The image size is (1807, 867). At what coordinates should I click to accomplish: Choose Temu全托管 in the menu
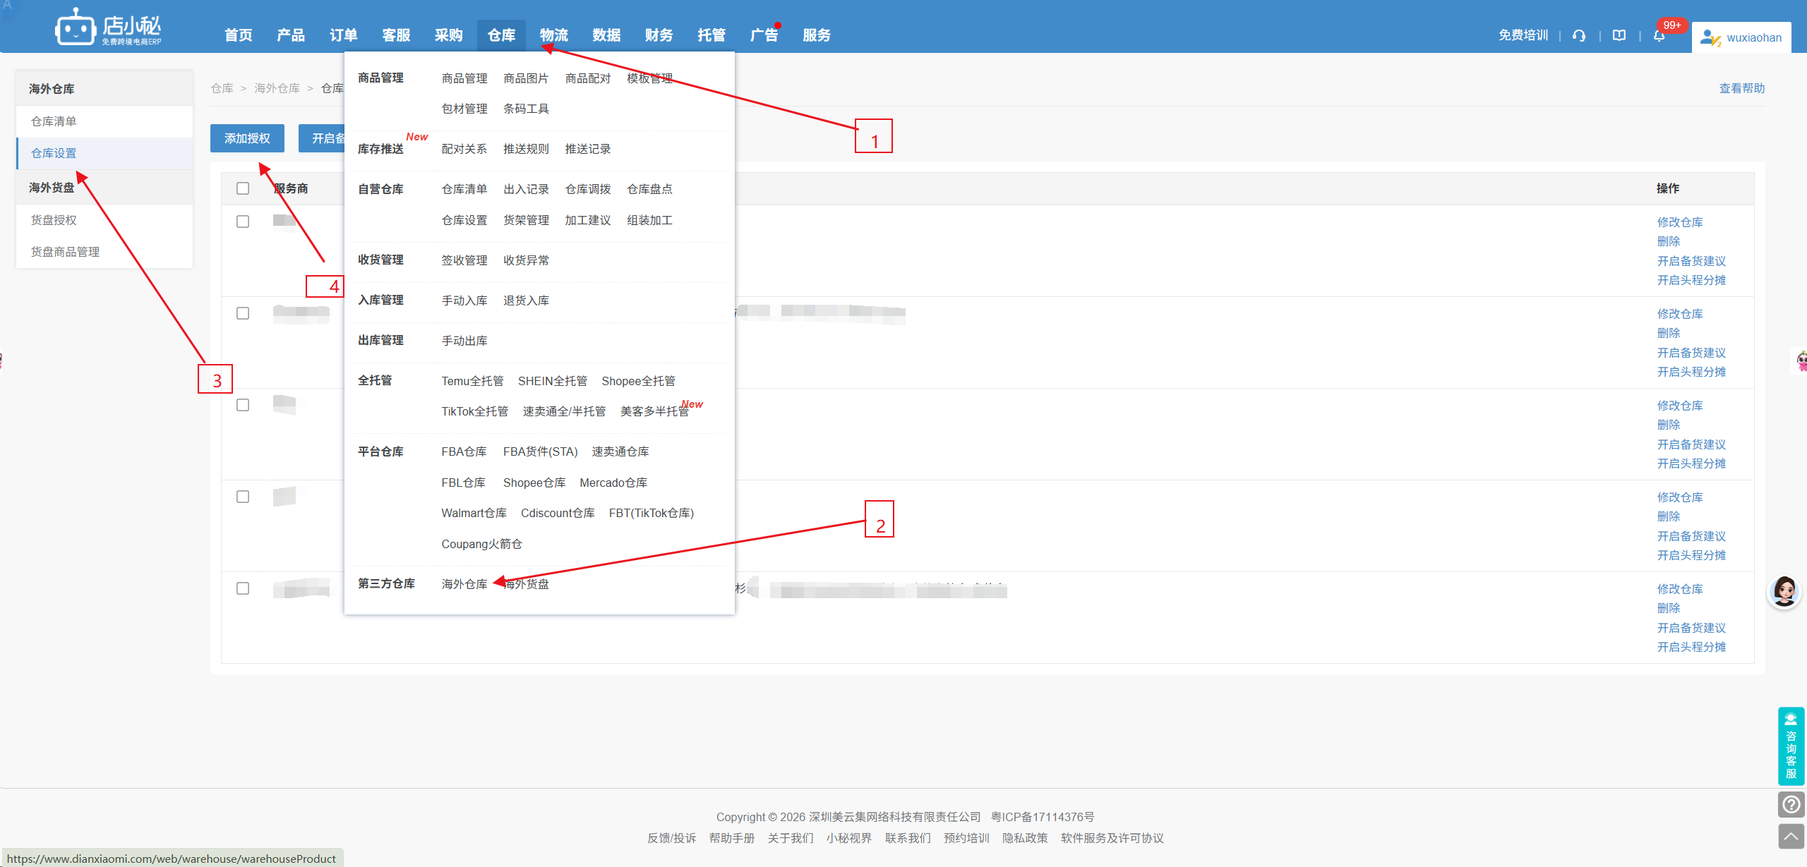(x=472, y=381)
